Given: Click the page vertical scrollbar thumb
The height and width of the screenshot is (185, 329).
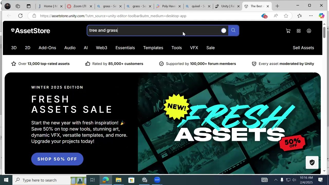Looking at the screenshot, I should 324,32.
